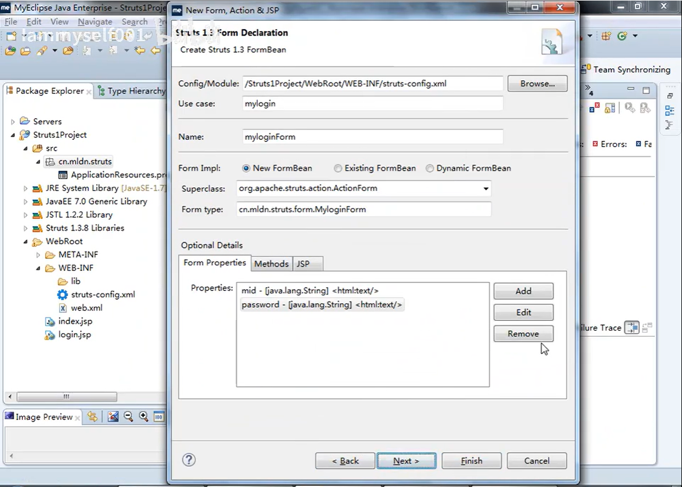Collapse the Struts1Project tree node
The height and width of the screenshot is (487, 682).
[x=13, y=135]
